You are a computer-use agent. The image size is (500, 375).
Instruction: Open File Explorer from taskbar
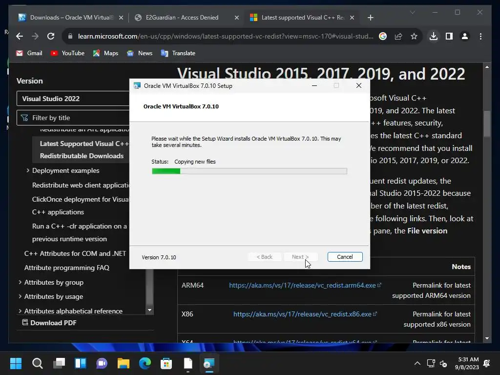124,363
